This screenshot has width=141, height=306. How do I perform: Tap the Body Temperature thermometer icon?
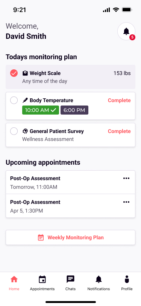click(x=25, y=100)
